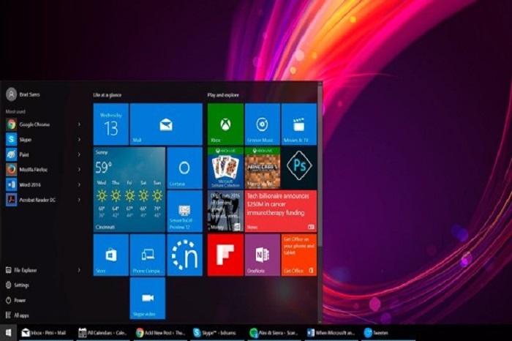This screenshot has width=512, height=341.
Task: Open the Cincinnati weather tile
Action: point(129,190)
